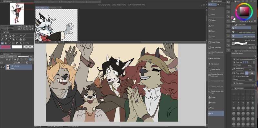Click the Navigator preview thumbnail
The height and width of the screenshot is (128, 258).
pyautogui.click(x=17, y=14)
